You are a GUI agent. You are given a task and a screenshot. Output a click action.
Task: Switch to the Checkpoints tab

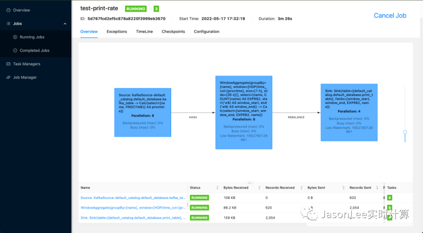[173, 32]
